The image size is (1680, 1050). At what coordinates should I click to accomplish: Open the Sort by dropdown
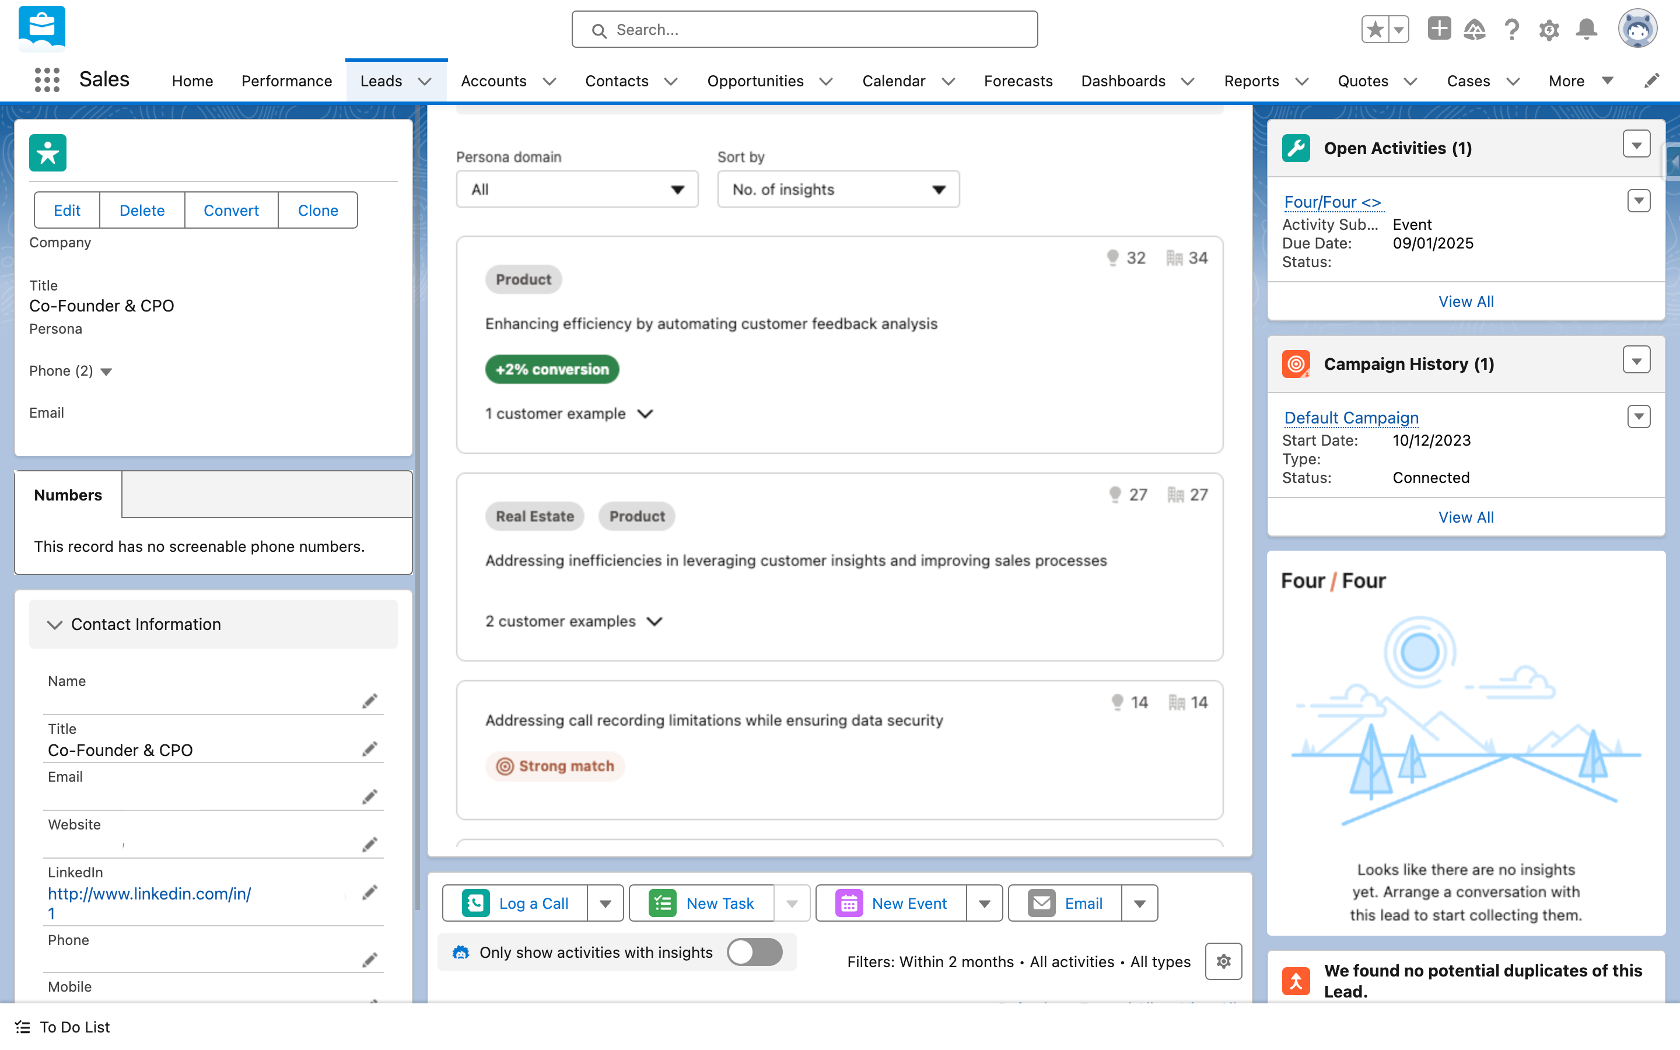pyautogui.click(x=838, y=189)
